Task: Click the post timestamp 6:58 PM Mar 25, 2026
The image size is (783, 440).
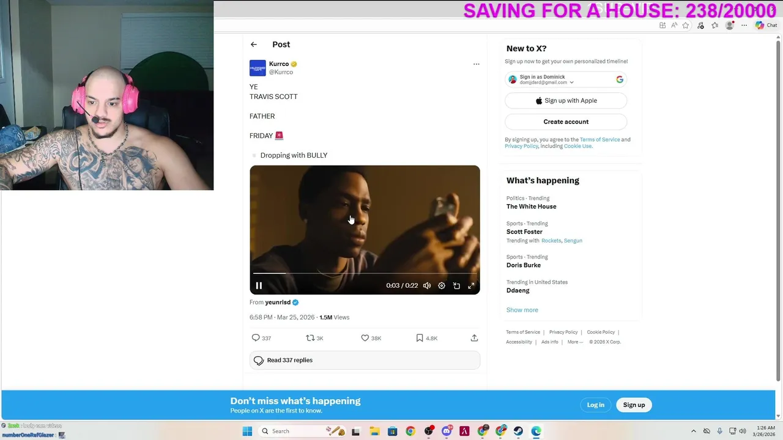Action: point(282,317)
